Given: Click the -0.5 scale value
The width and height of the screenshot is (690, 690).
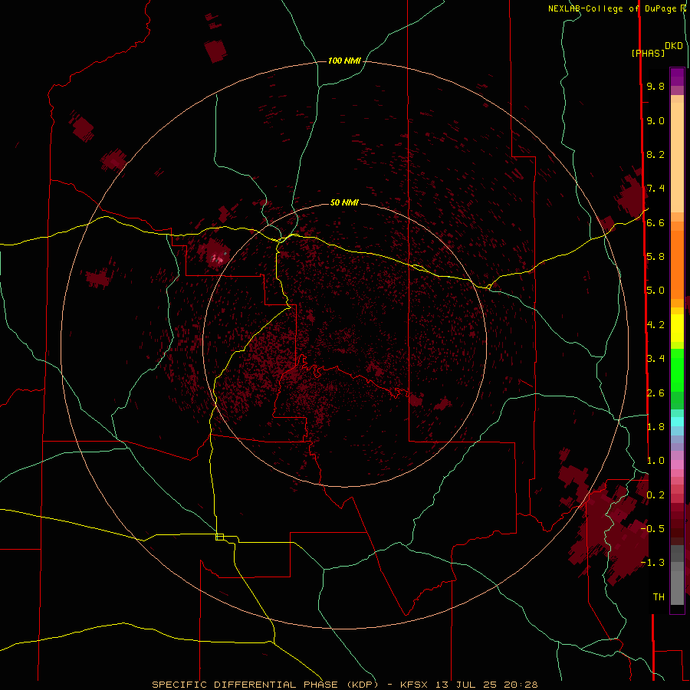Looking at the screenshot, I should pos(652,528).
